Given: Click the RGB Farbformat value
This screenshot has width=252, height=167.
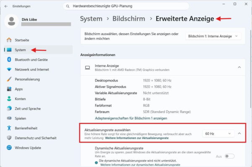Looking at the screenshot, I should coord(146,105).
